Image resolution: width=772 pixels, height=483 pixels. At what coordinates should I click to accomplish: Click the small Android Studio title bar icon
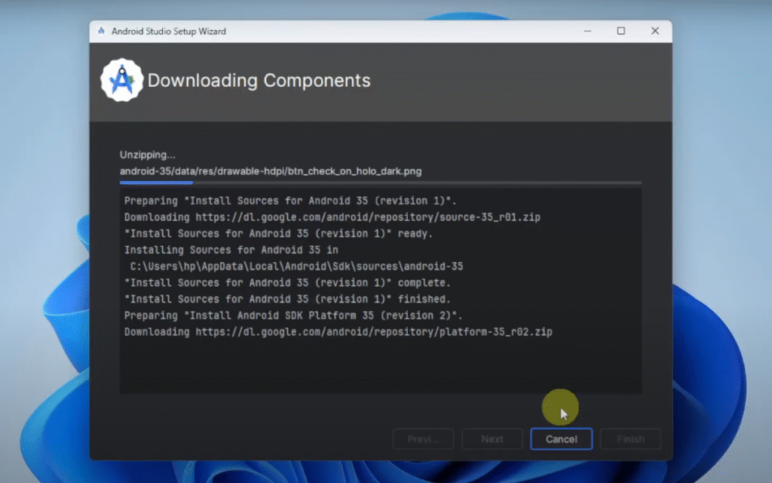[x=102, y=31]
